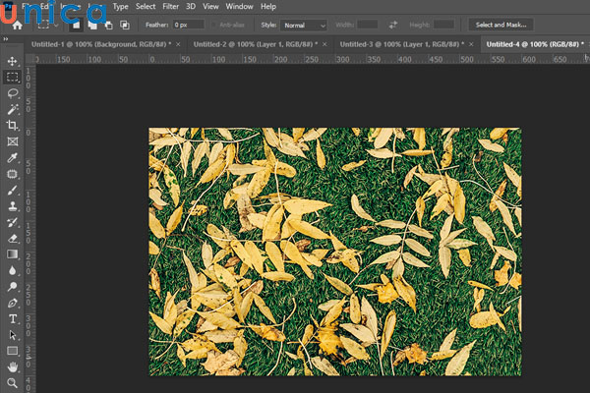The width and height of the screenshot is (590, 393).
Task: Select the Crop tool
Action: pos(13,125)
